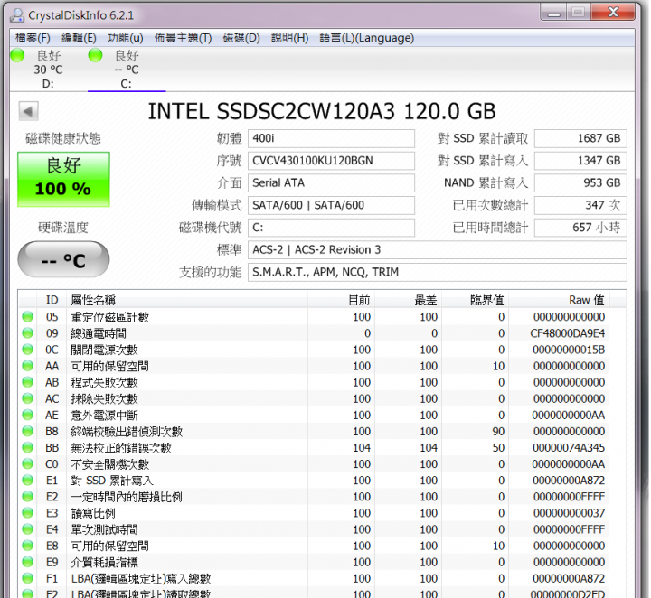Open the 說明(H) menu
Viewport: 651px width, 598px height.
click(290, 38)
